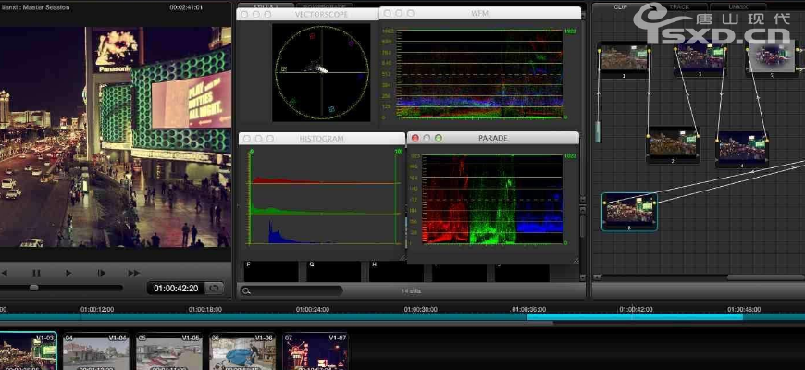Select stills gallery slot H
The height and width of the screenshot is (370, 805).
point(396,272)
